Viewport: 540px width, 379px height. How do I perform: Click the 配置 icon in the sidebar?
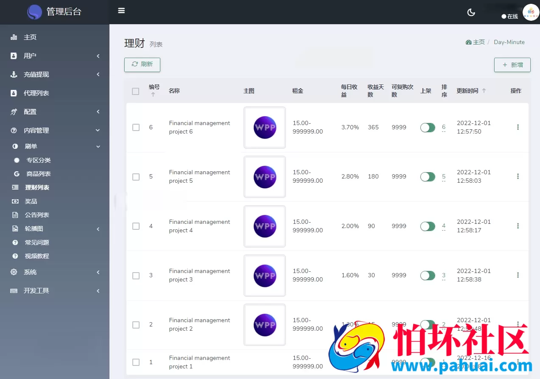click(14, 112)
